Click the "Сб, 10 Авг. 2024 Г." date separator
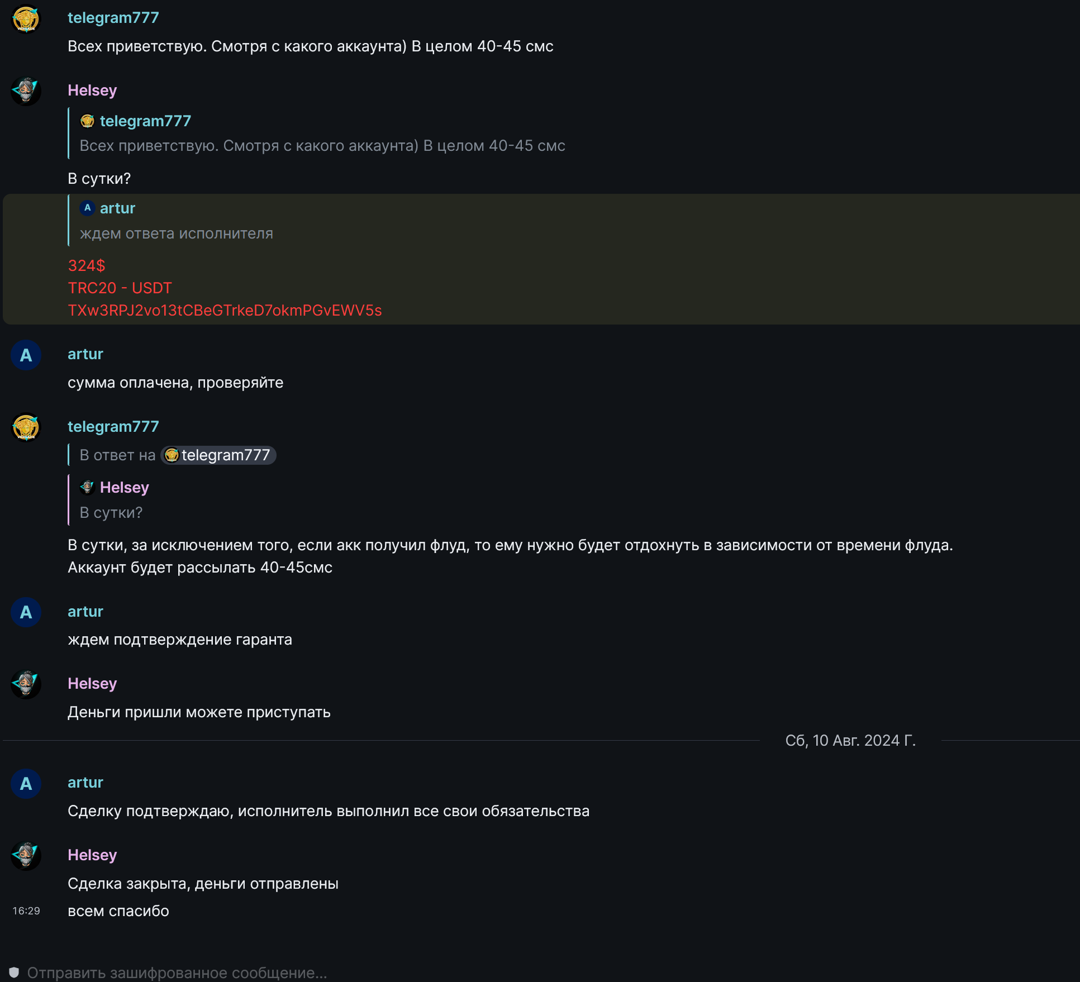Viewport: 1080px width, 982px height. point(850,741)
